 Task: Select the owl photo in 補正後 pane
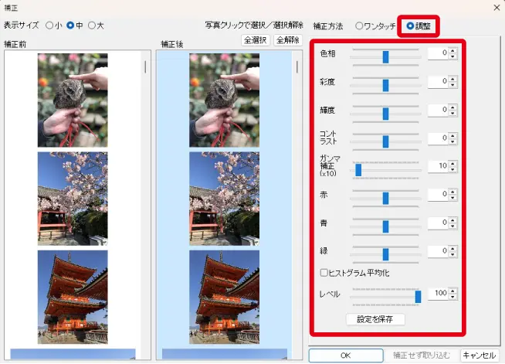(x=224, y=100)
